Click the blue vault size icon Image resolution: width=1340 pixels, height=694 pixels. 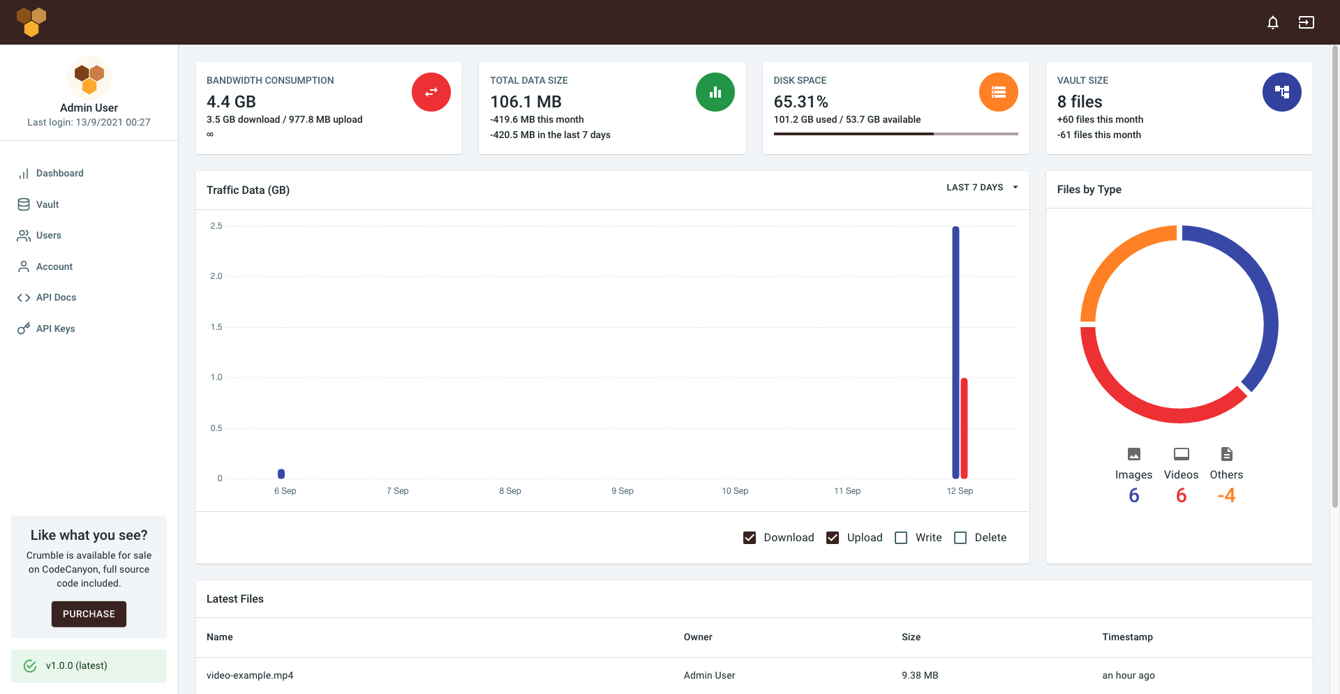pyautogui.click(x=1281, y=92)
